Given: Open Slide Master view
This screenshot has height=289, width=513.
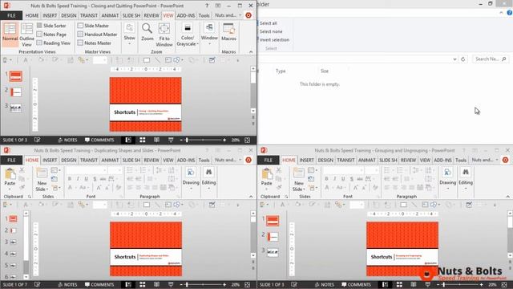Looking at the screenshot, I should point(93,26).
